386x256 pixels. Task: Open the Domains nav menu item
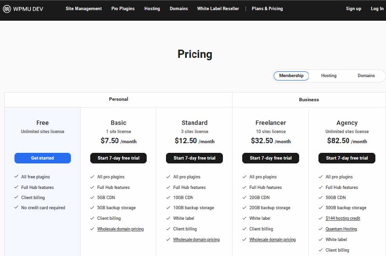tap(179, 9)
